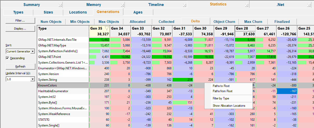Image resolution: width=314 pixels, height=128 pixels.
Task: Select the Sizes sub-tab
Action: [48, 12]
